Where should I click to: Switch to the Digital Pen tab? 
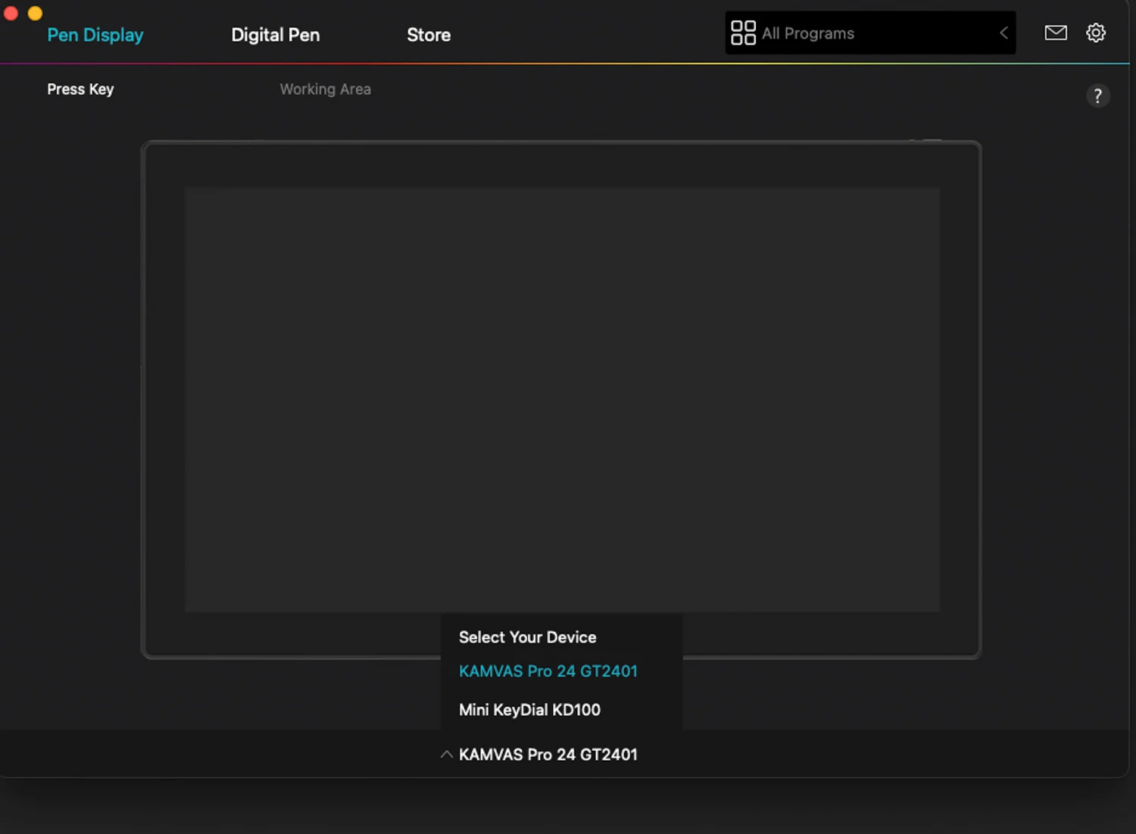tap(276, 35)
